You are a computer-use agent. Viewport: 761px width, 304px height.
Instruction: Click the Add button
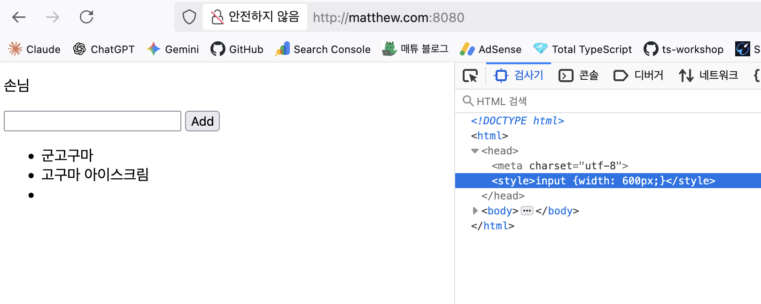(202, 121)
